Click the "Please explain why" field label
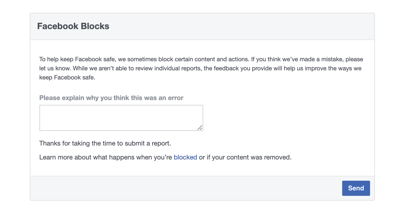The width and height of the screenshot is (401, 211). click(111, 98)
